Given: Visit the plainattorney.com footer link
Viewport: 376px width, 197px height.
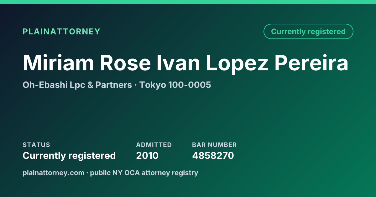Looking at the screenshot, I should (x=53, y=173).
